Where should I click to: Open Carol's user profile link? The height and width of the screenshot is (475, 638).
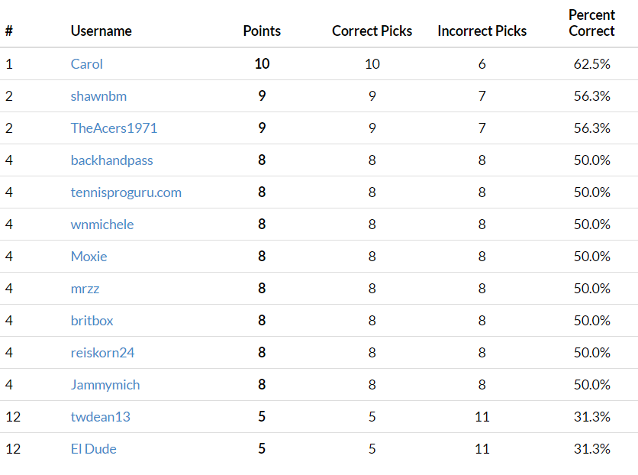click(x=87, y=64)
